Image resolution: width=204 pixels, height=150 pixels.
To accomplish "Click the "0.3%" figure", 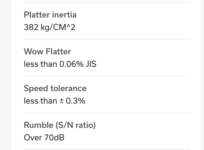I will tap(76, 101).
